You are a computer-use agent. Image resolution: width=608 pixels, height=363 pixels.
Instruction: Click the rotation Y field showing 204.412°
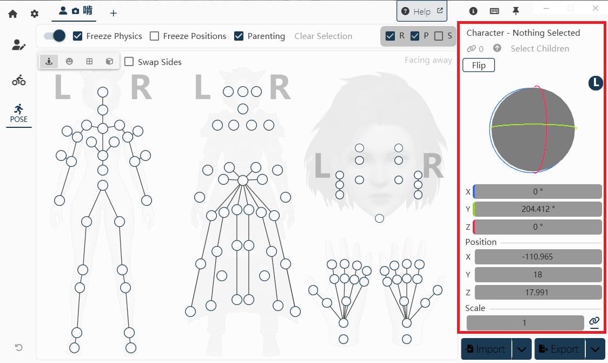coord(538,209)
